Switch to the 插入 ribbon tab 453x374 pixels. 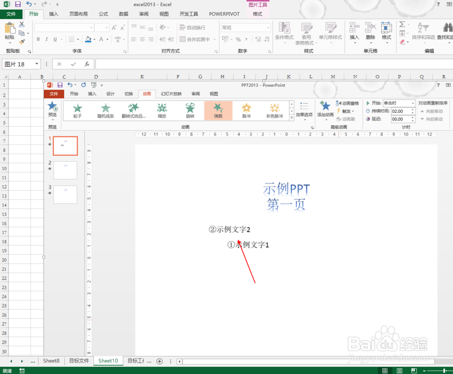53,14
